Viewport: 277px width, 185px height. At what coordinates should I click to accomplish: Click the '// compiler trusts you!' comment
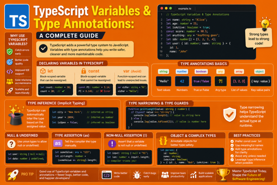(x=122, y=161)
